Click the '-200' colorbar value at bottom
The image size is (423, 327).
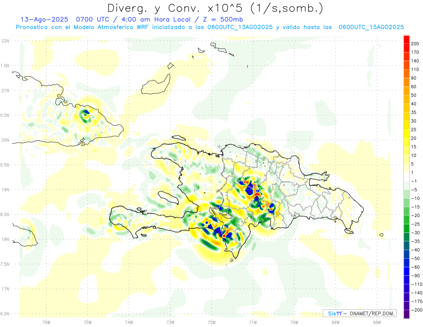(417, 310)
